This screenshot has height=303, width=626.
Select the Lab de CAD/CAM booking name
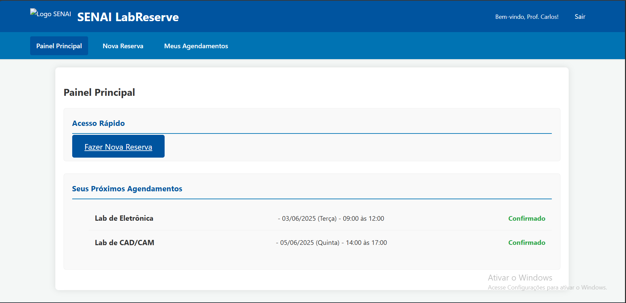125,243
